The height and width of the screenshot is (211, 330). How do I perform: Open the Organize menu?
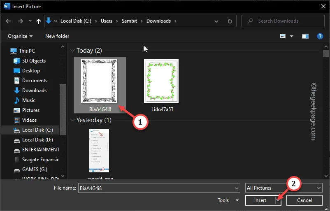20,36
